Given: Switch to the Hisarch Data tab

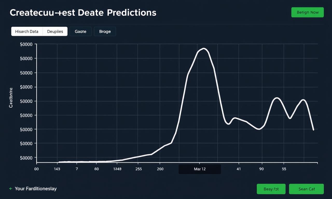Looking at the screenshot, I should click(x=27, y=31).
